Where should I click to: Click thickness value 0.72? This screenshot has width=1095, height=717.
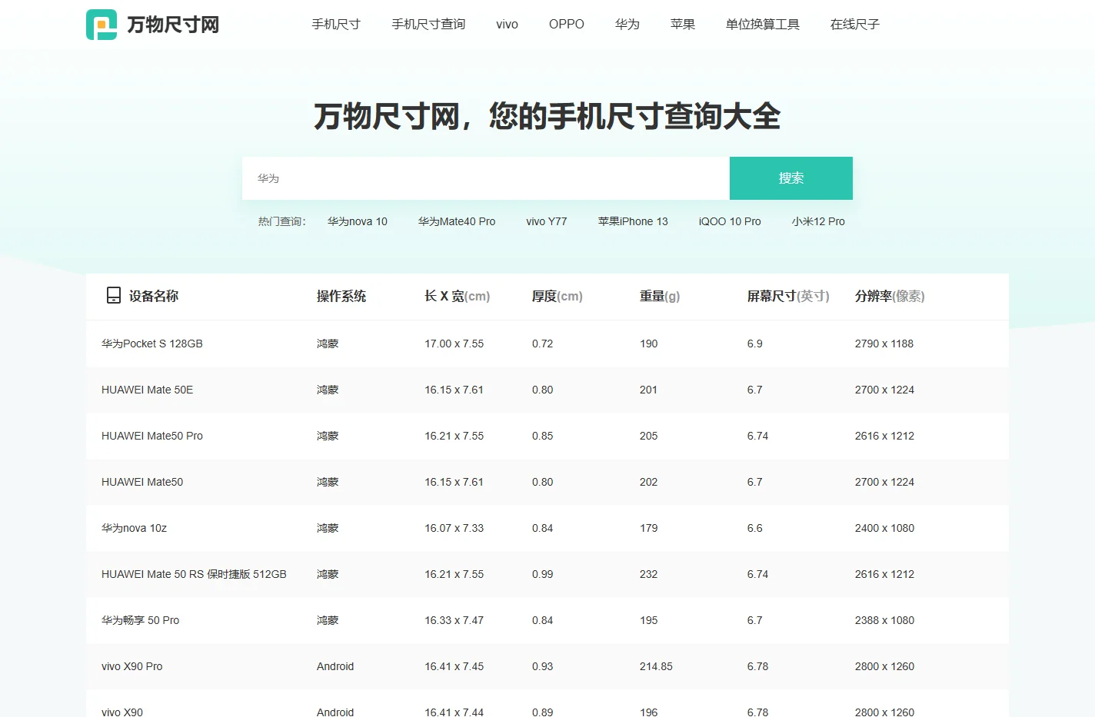(543, 344)
